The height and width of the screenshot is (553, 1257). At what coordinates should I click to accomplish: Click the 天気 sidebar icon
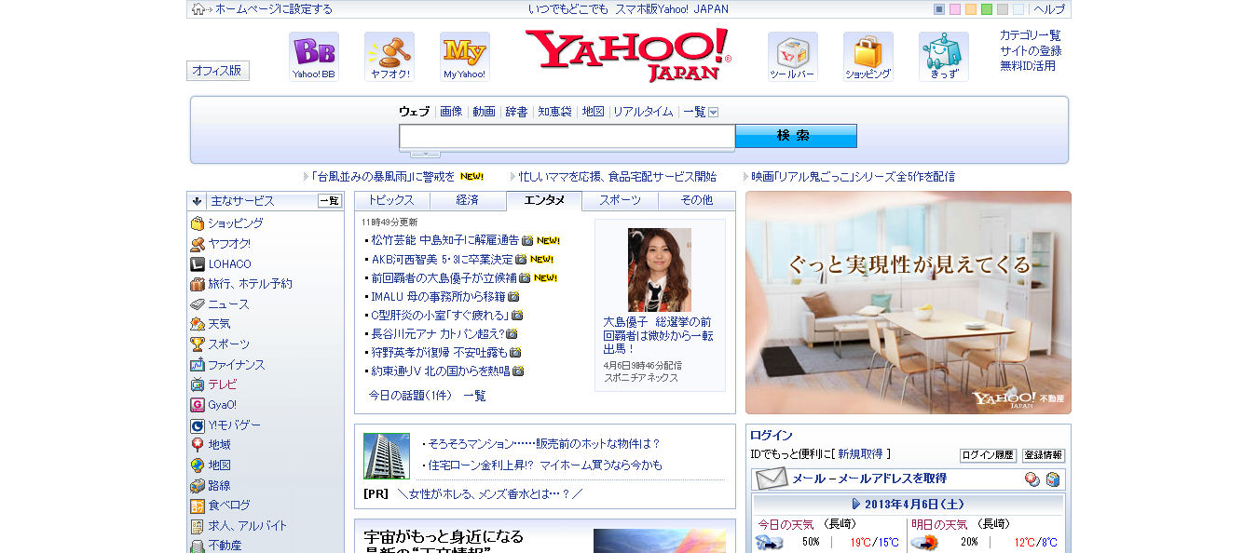[198, 324]
